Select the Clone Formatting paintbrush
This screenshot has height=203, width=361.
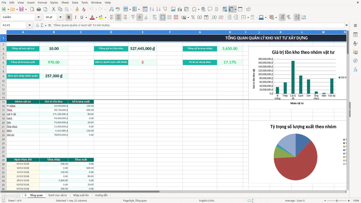pos(77,9)
